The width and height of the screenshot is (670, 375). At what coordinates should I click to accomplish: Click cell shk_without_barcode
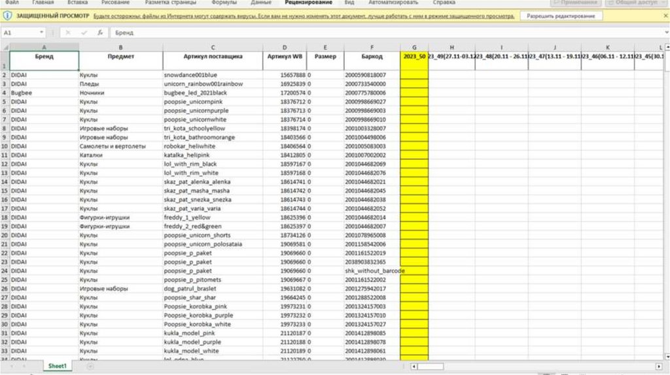click(372, 271)
